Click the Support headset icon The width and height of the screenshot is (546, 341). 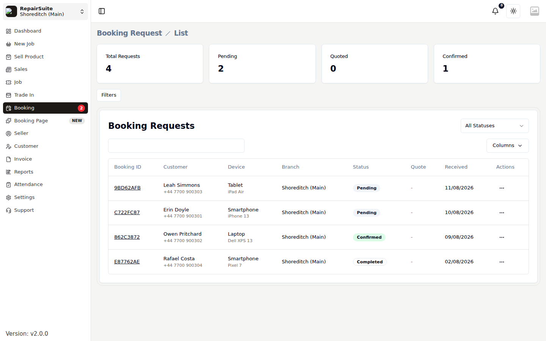tap(8, 210)
